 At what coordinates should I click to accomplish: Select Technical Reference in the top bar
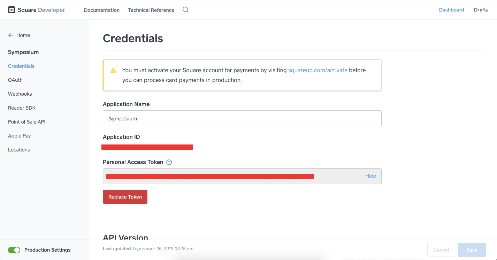point(151,10)
